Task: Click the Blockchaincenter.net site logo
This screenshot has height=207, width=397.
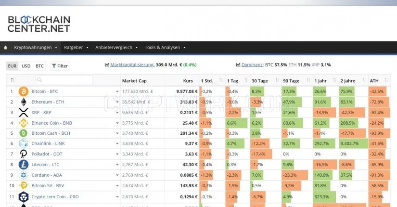Action: [x=39, y=24]
